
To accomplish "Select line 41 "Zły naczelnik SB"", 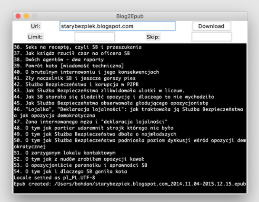I will point(75,78).
